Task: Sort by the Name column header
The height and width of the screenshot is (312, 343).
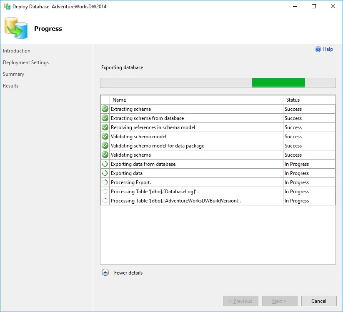Action: (x=196, y=100)
